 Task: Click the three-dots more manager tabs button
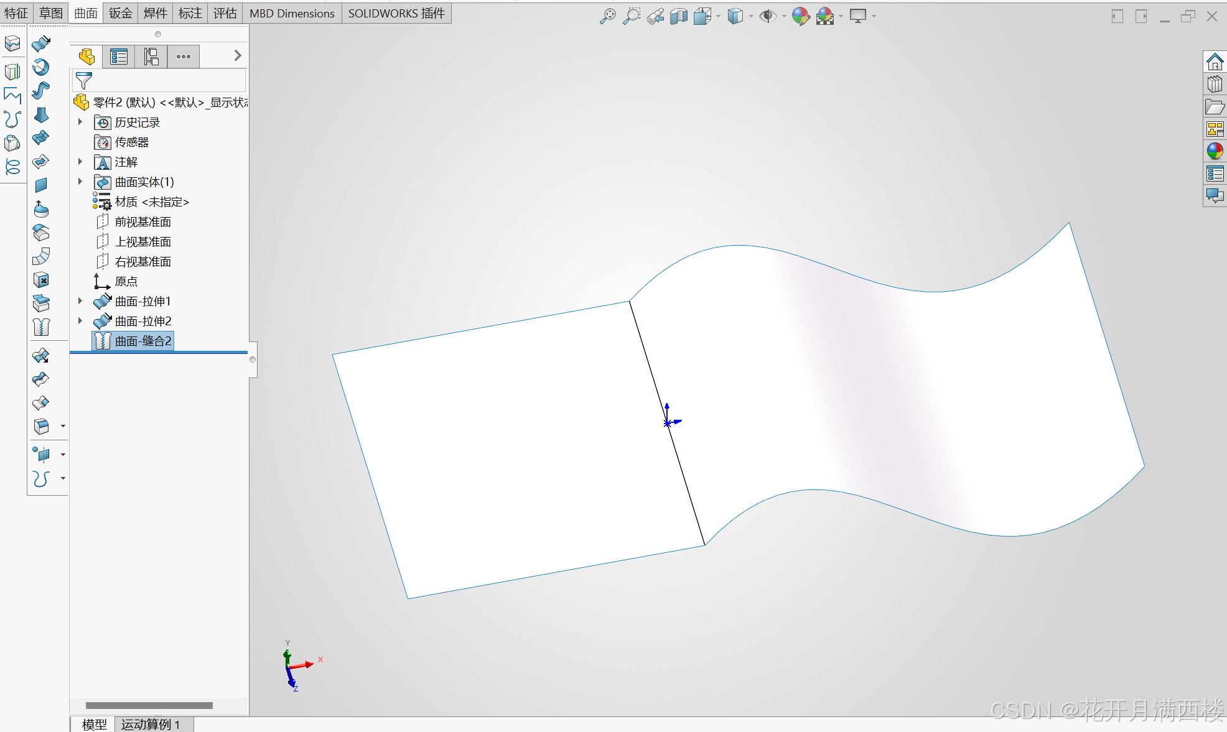(184, 57)
